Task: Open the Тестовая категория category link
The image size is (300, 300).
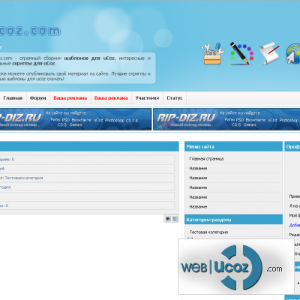Action: coord(208,232)
